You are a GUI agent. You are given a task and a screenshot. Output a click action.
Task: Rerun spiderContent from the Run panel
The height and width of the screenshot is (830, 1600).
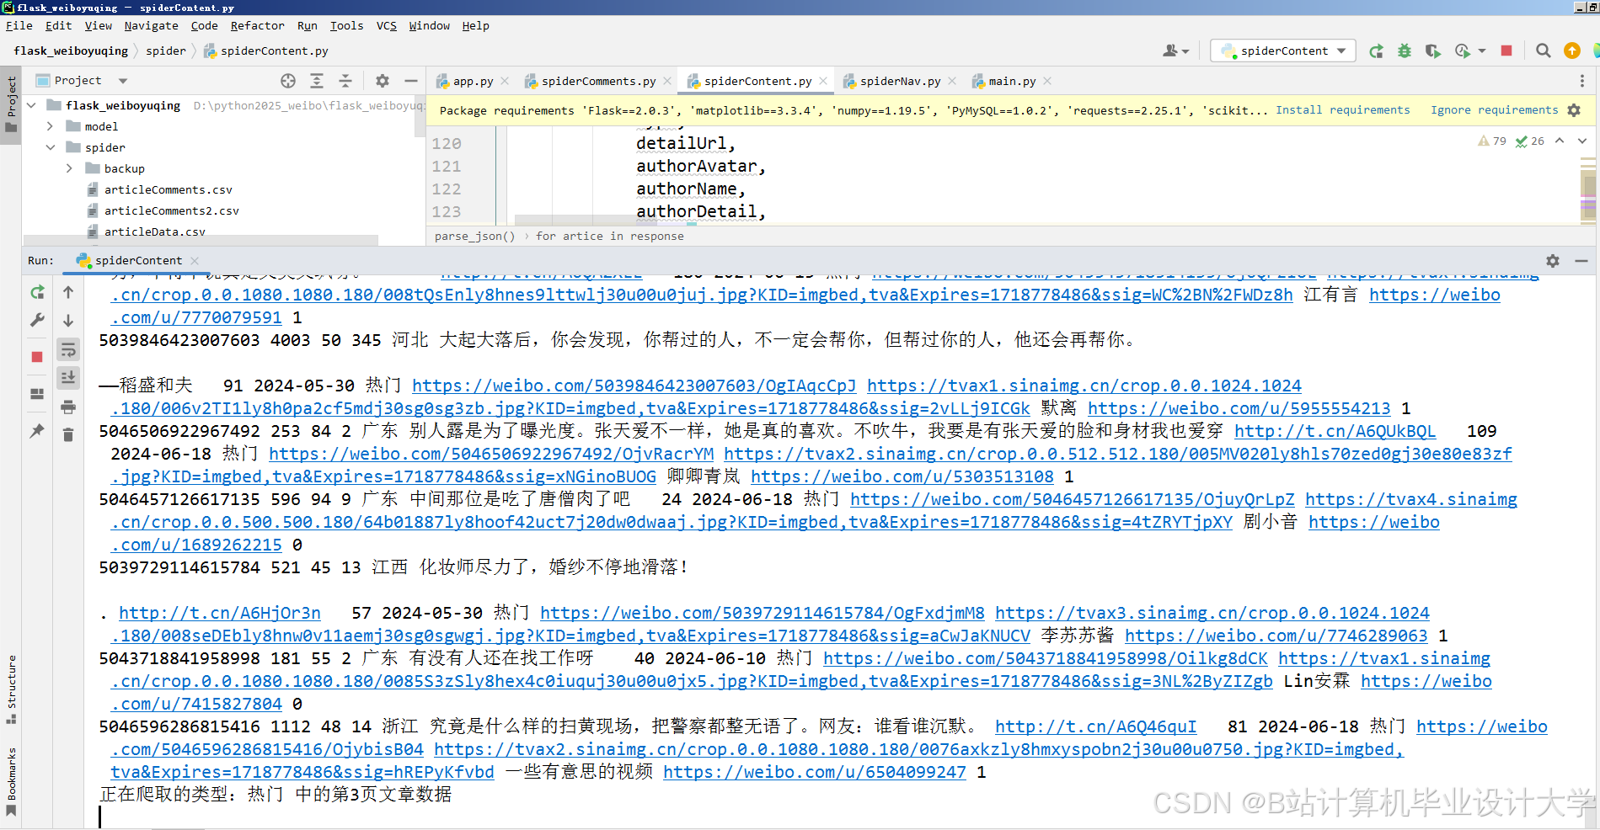(36, 292)
